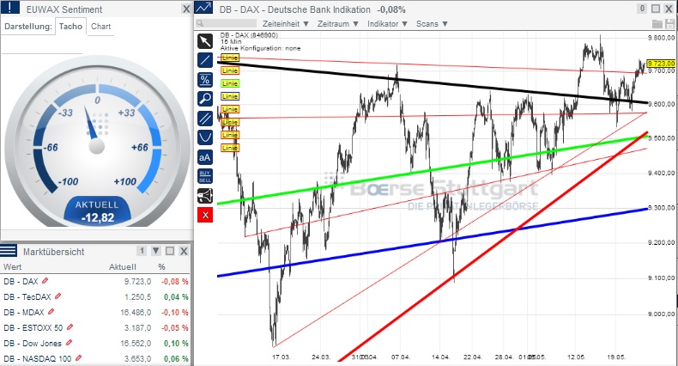This screenshot has width=678, height=366.
Task: Open the Scans dropdown
Action: click(x=432, y=24)
